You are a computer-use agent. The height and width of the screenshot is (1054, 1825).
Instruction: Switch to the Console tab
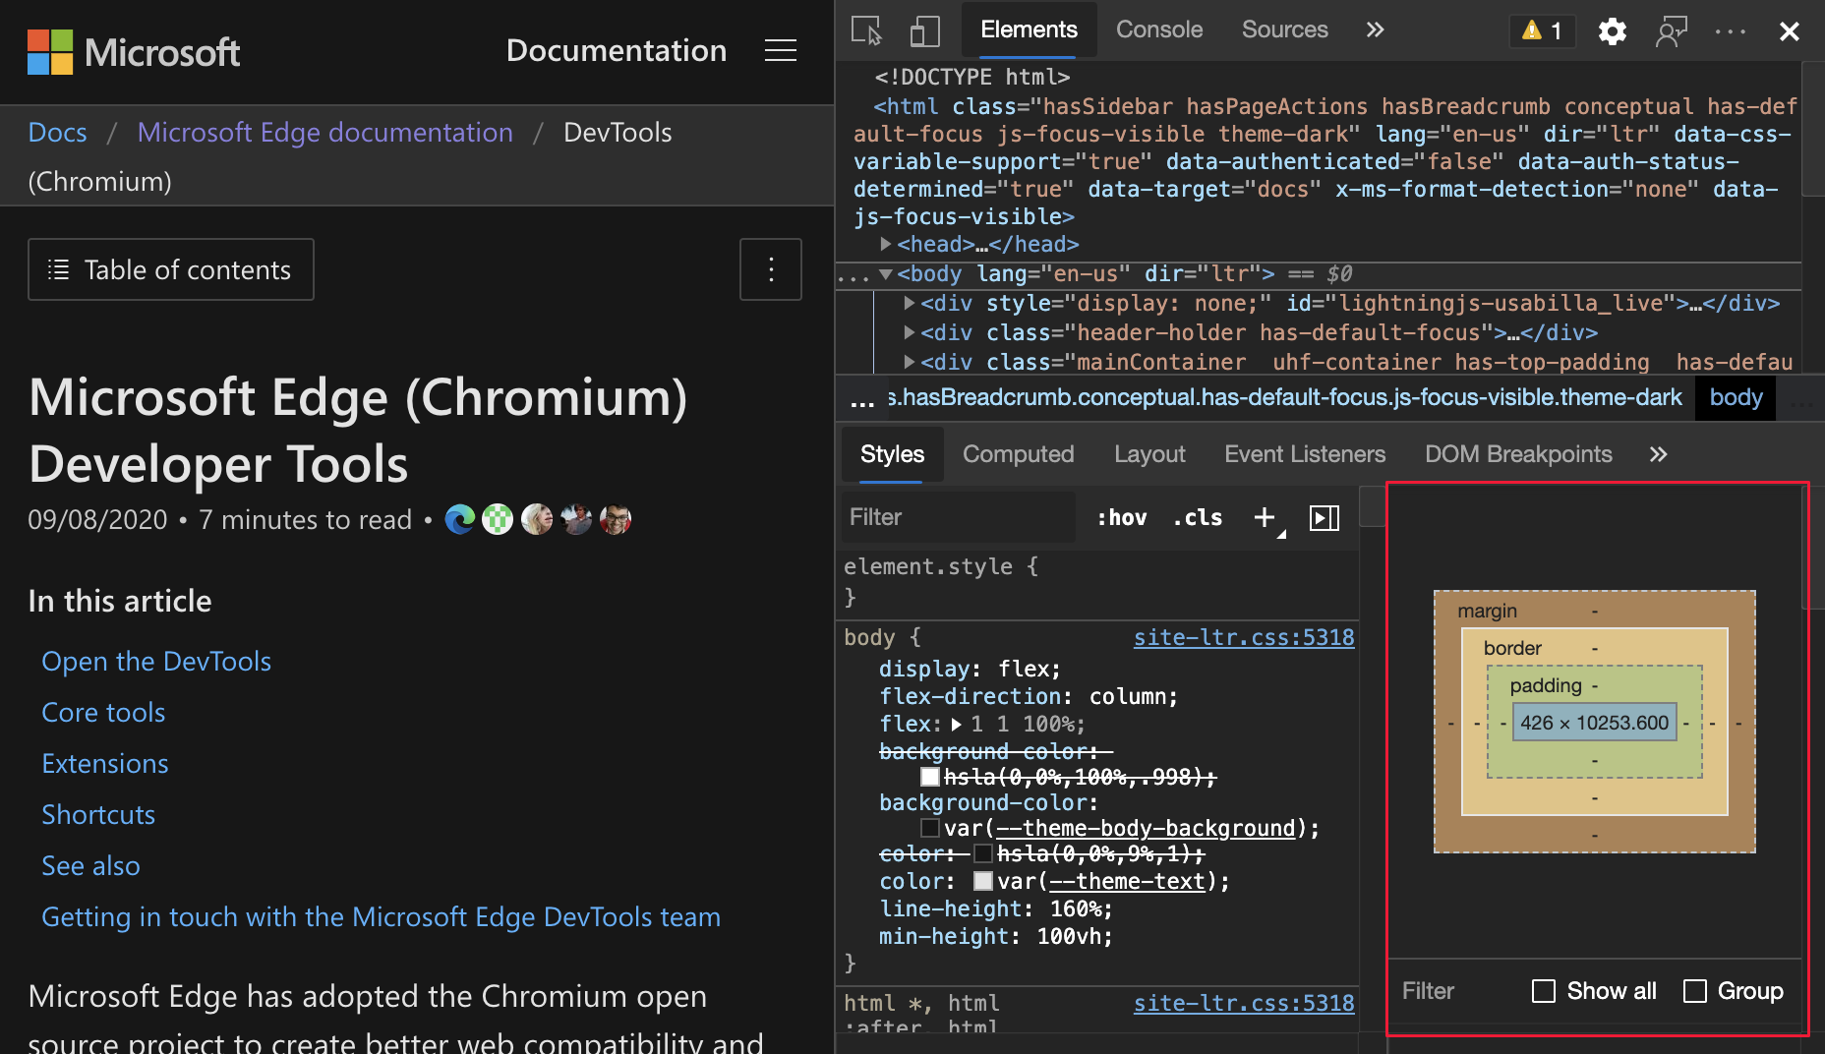click(1159, 29)
